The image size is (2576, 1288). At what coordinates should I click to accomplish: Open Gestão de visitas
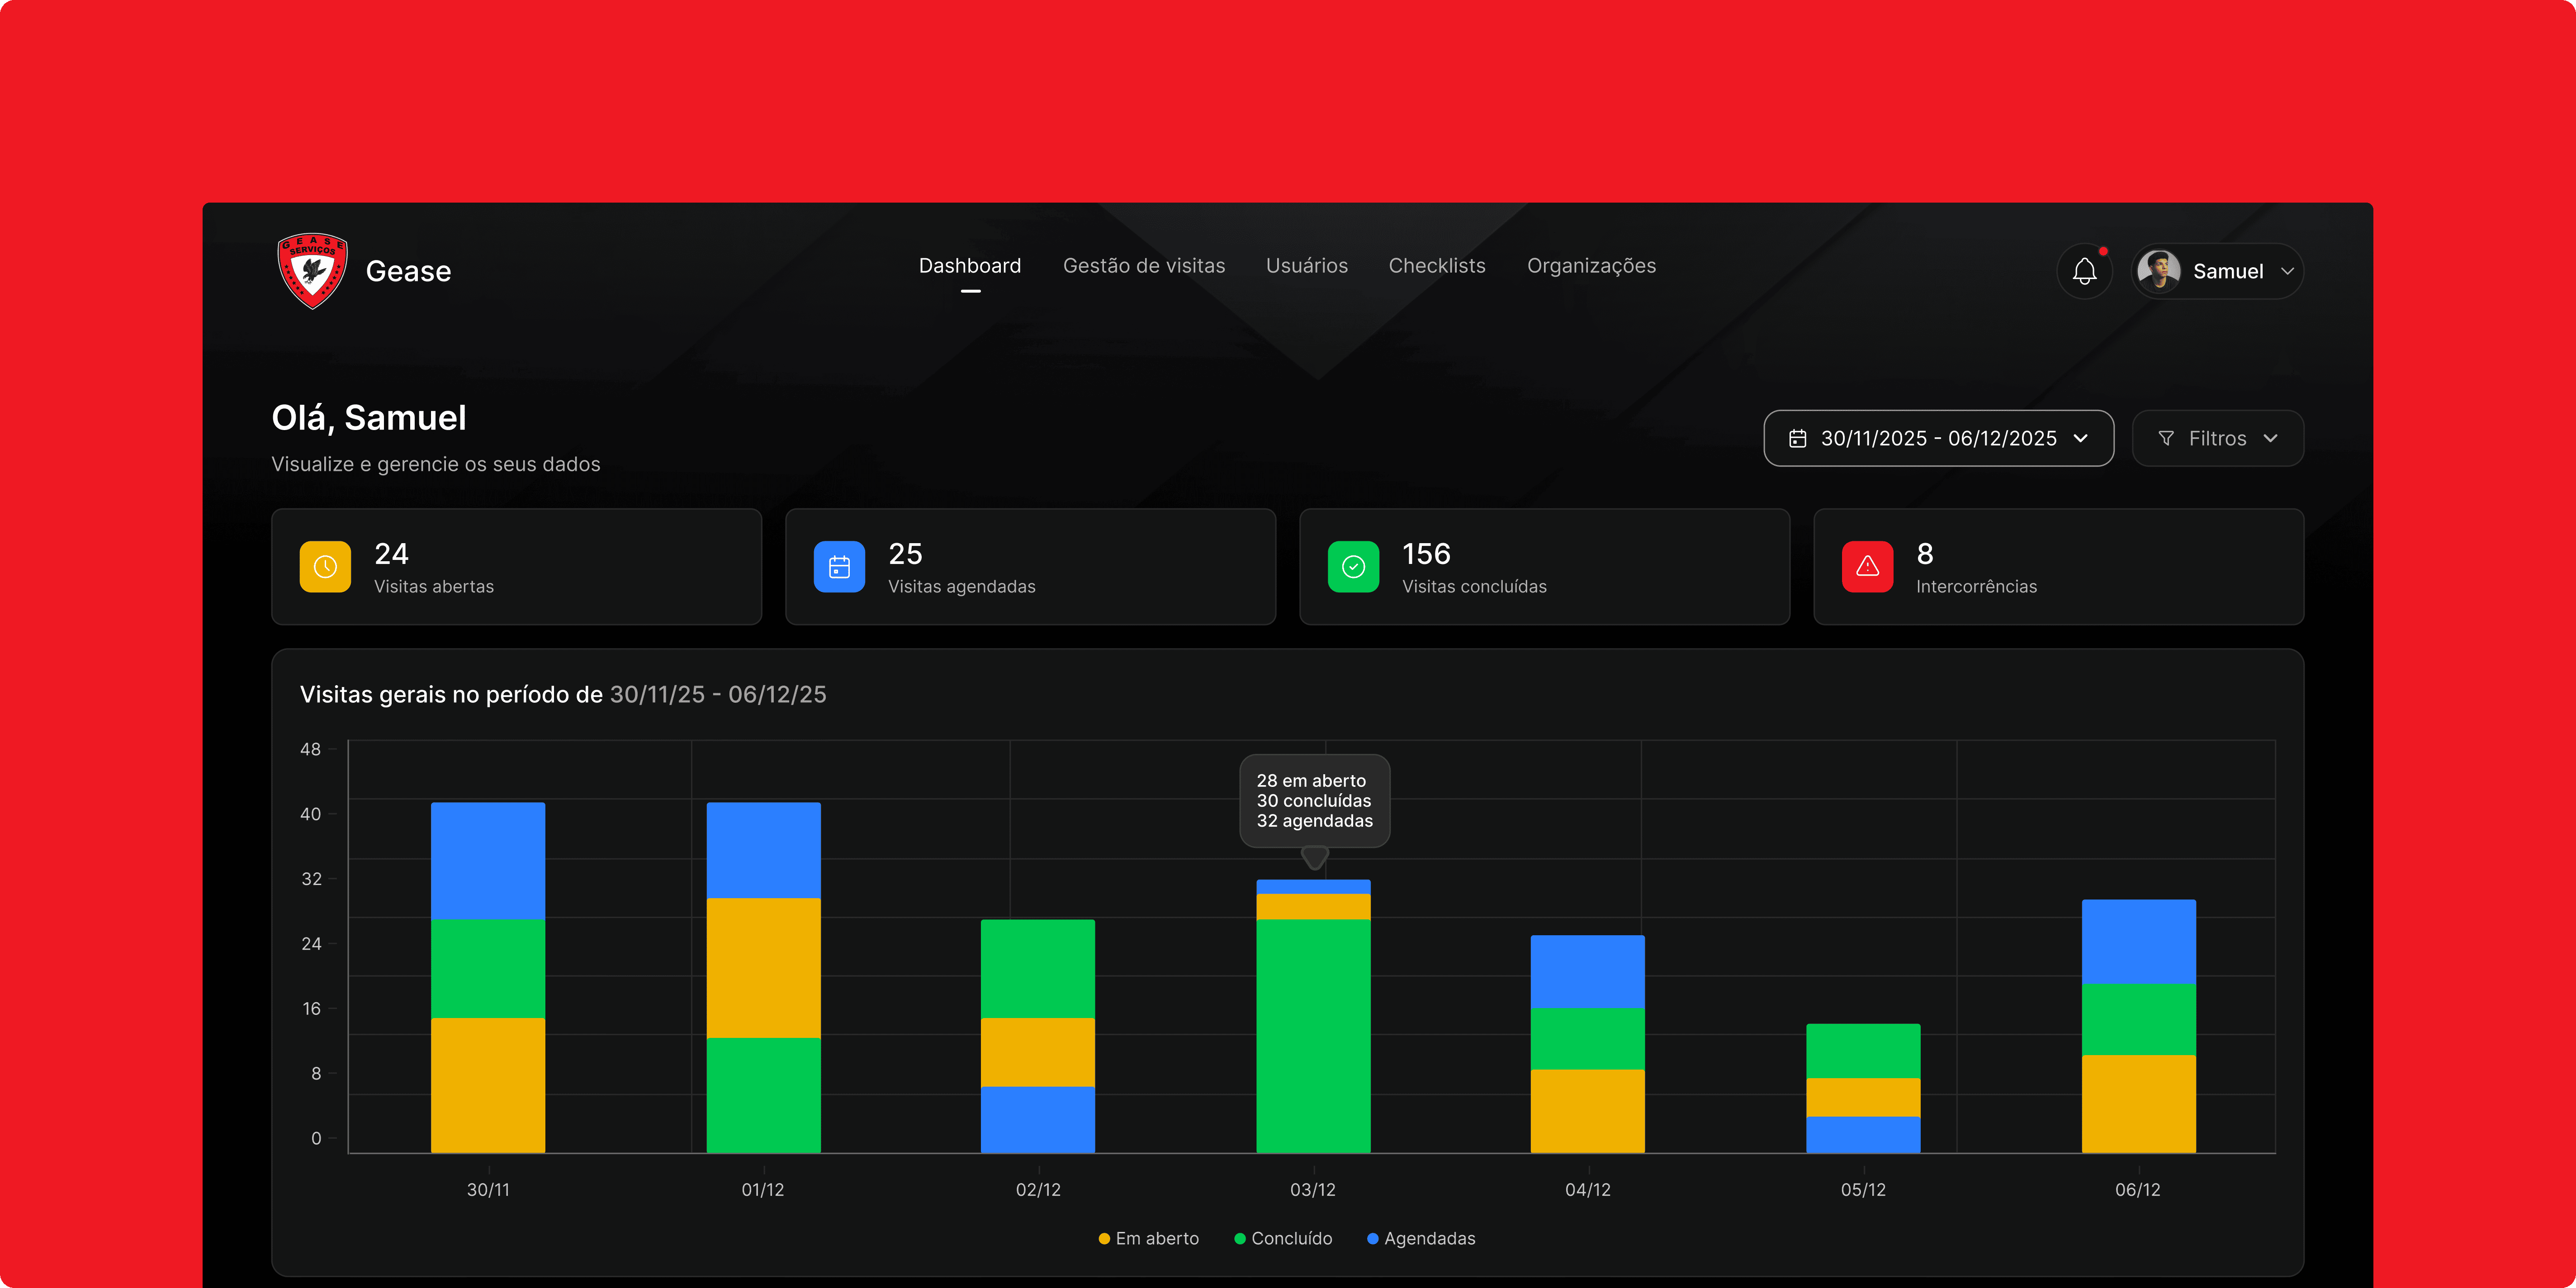[x=1144, y=266]
